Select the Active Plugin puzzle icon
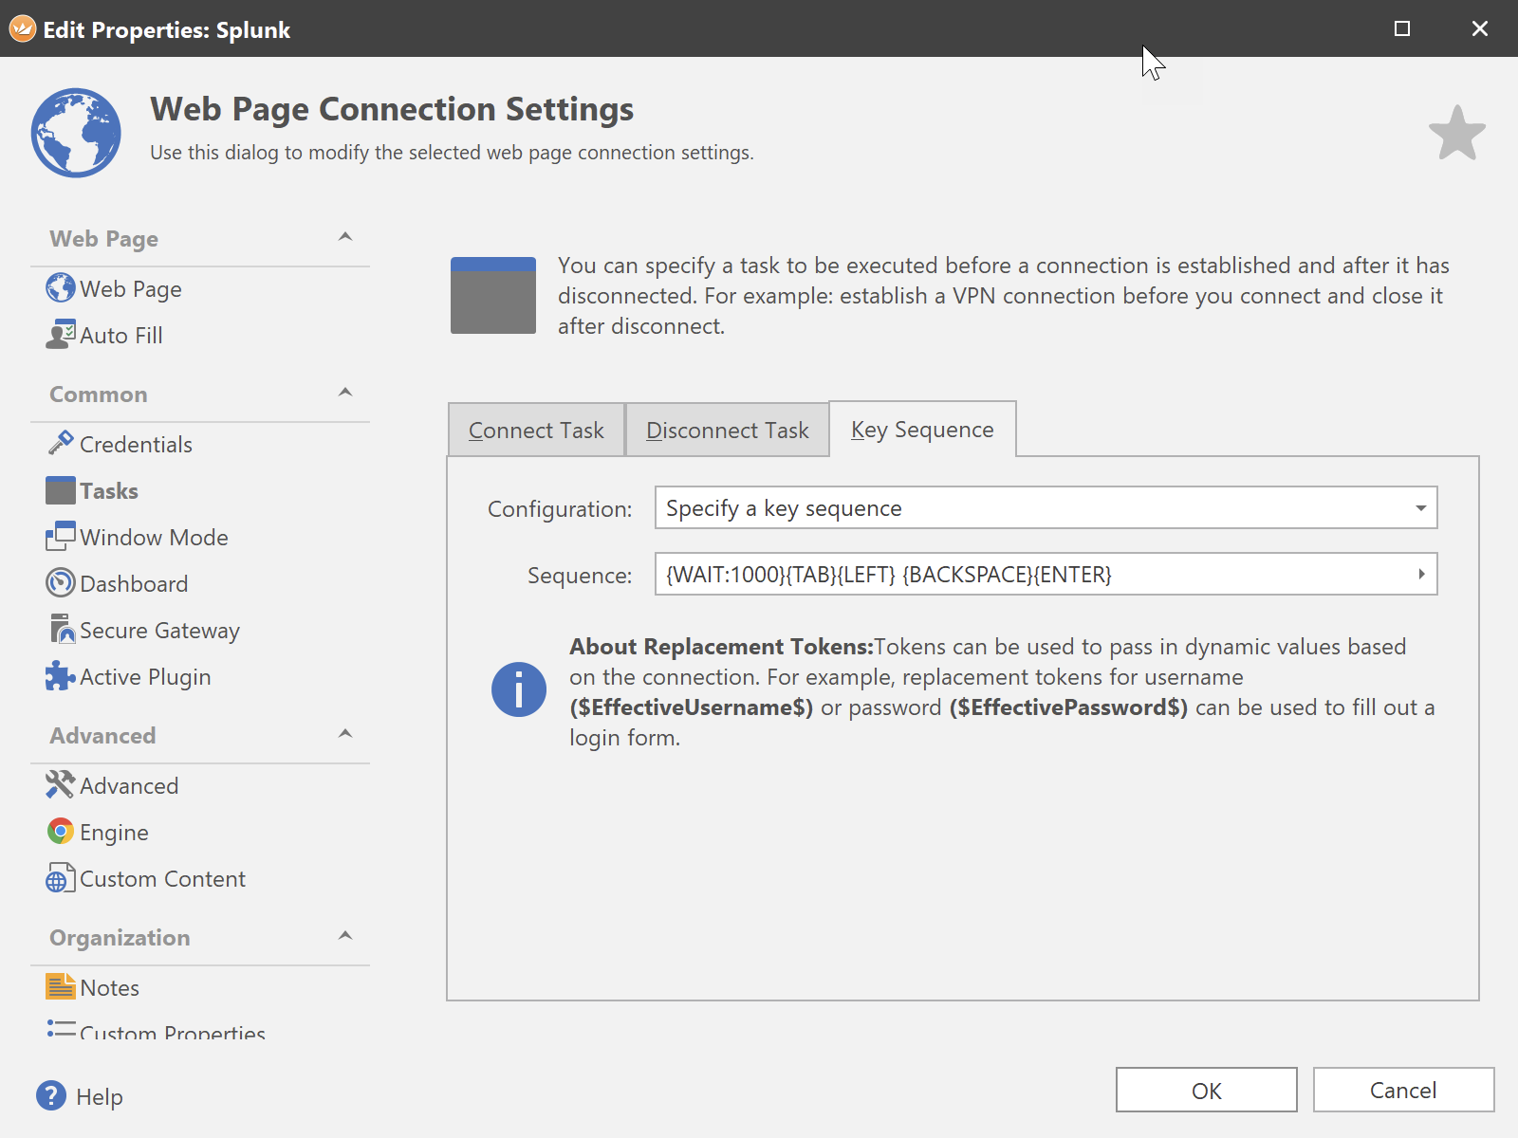 coord(61,676)
